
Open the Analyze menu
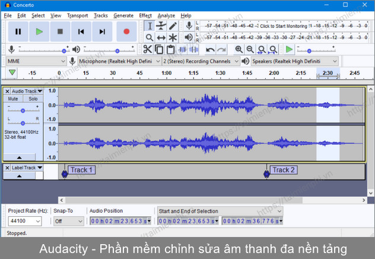(x=166, y=15)
